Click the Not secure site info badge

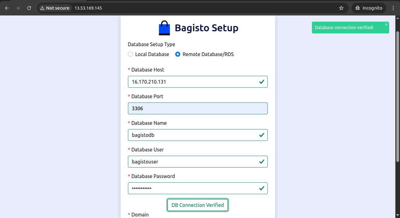tap(55, 8)
